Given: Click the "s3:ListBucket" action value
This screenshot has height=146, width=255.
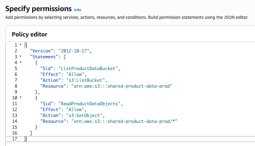Looking at the screenshot, I should (x=85, y=80).
